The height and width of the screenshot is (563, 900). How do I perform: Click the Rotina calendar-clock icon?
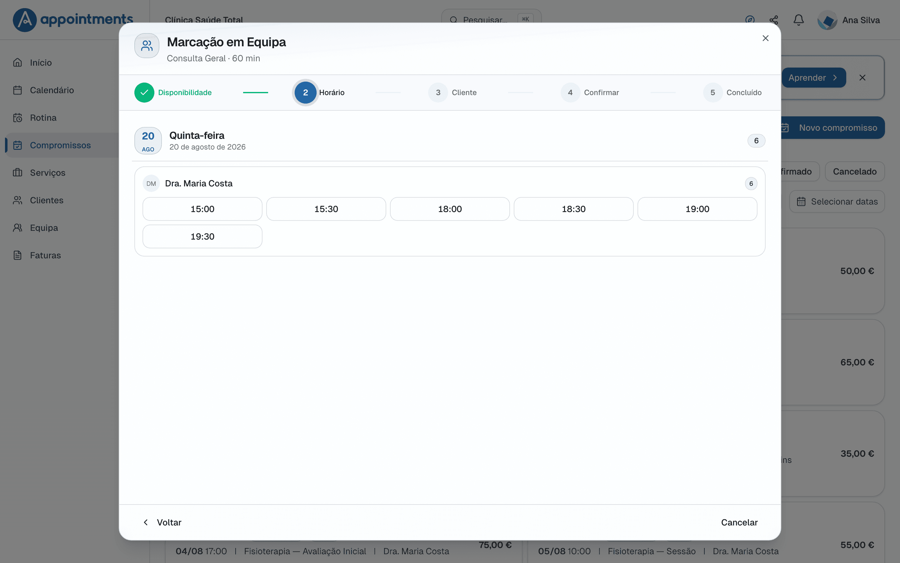tap(17, 118)
